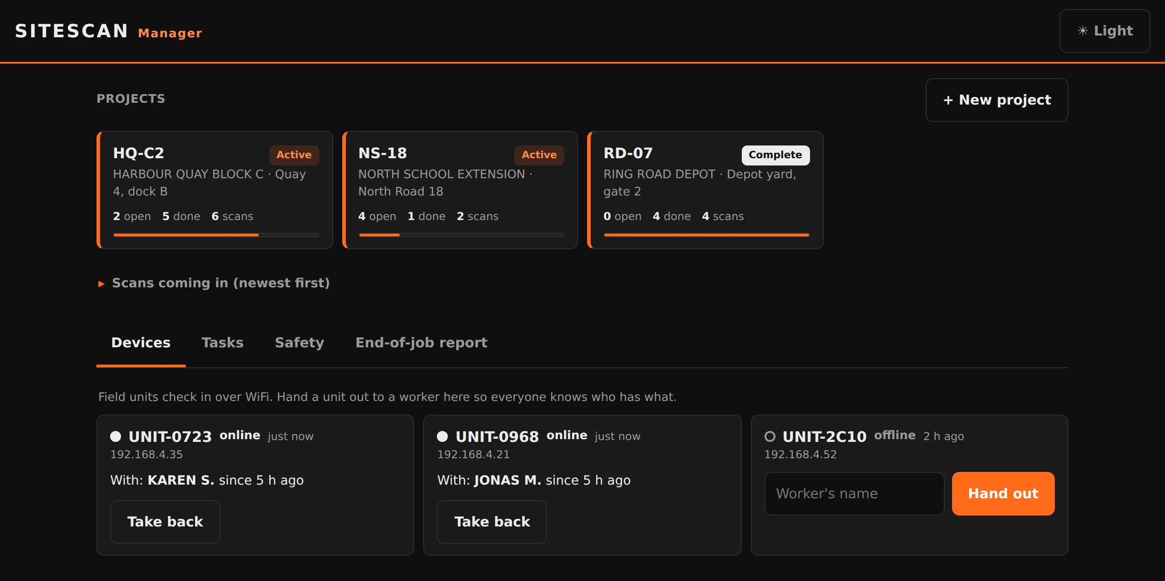This screenshot has height=581, width=1165.
Task: Click the Active badge on NS-18
Action: coord(539,155)
